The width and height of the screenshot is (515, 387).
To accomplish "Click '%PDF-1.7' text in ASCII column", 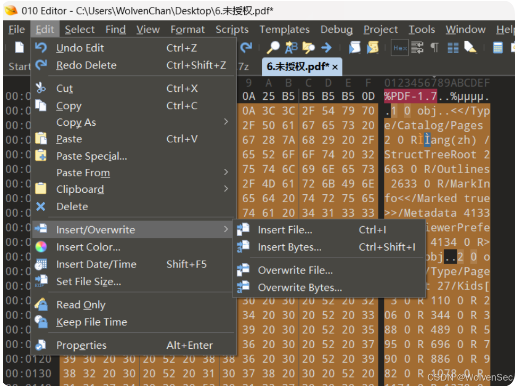I will pos(410,96).
